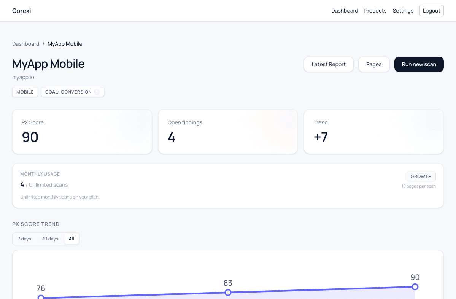Click the MOBILE badge
456x299 pixels.
[x=25, y=92]
